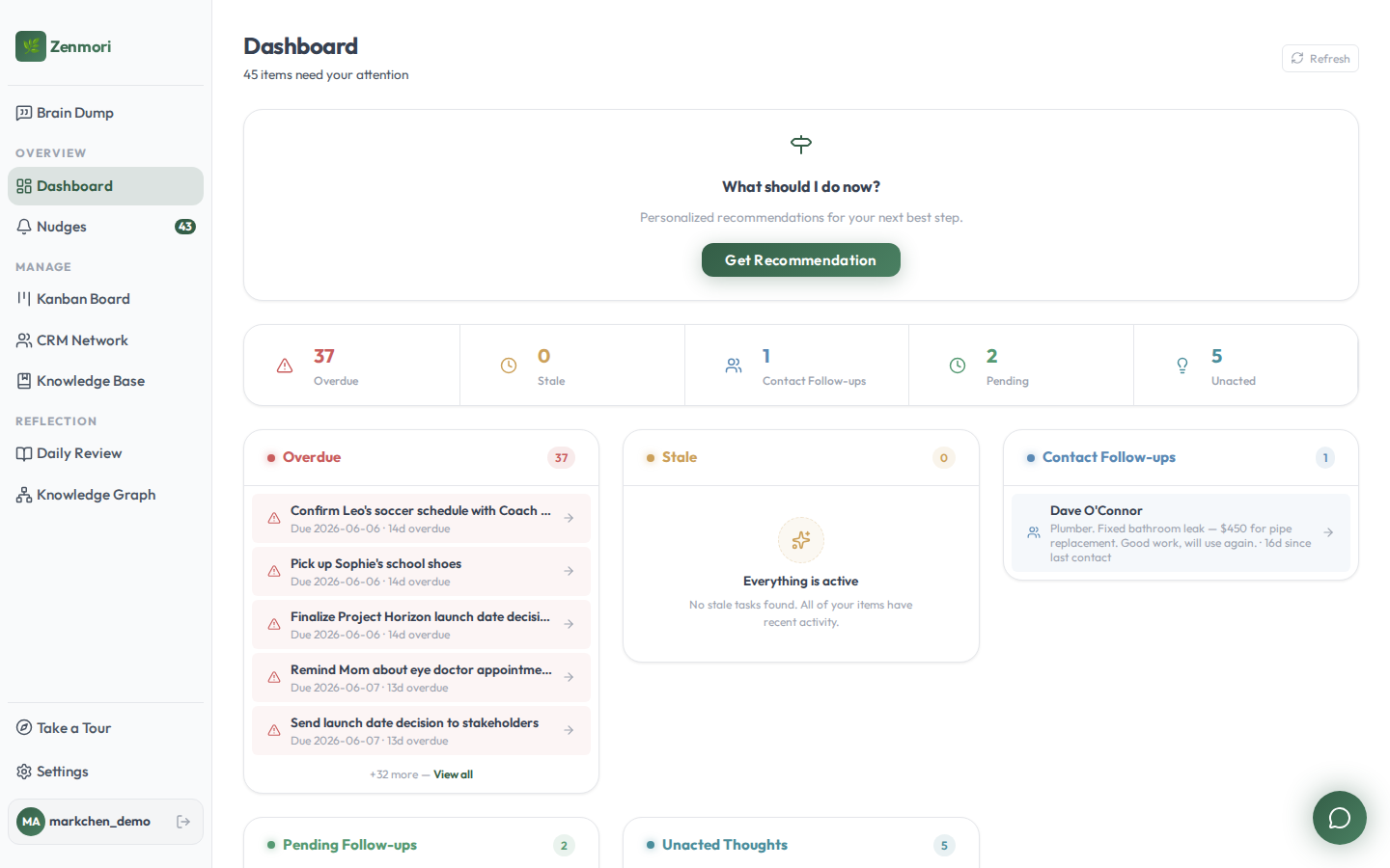Click the 43 badge next to Nudges

[185, 227]
